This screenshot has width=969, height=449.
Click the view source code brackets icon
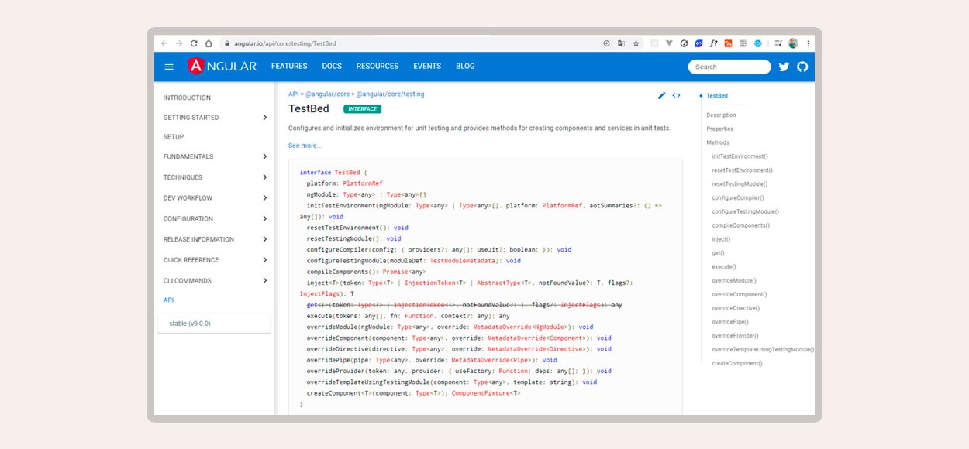coord(676,95)
